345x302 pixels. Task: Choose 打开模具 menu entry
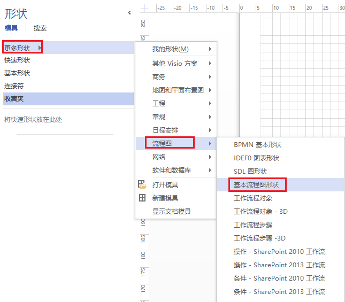point(176,184)
